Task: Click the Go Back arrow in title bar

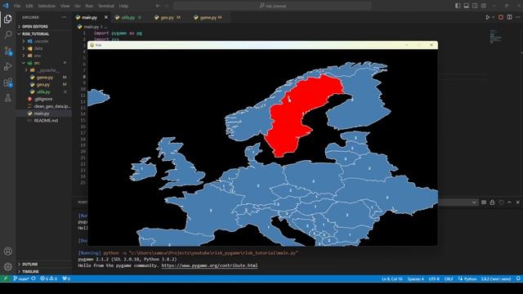Action: pos(158,6)
